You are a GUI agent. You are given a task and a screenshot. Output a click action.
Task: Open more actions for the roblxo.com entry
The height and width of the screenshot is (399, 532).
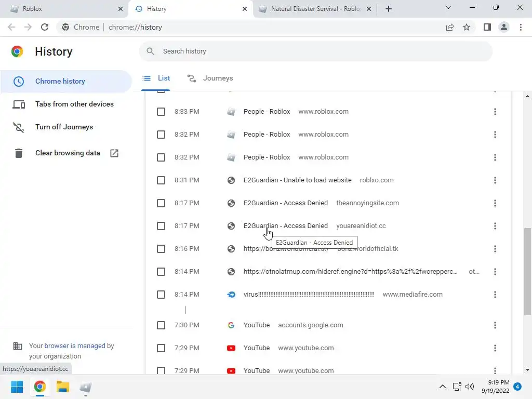click(495, 180)
